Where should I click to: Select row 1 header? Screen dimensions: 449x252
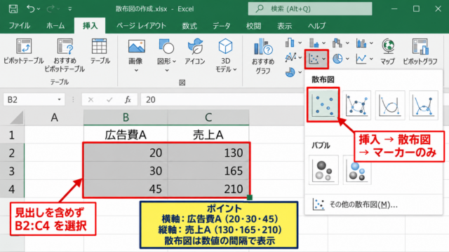tap(12, 134)
